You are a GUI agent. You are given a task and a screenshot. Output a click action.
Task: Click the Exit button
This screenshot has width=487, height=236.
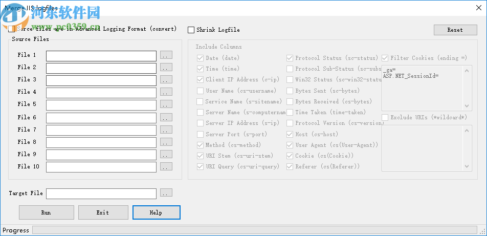[103, 212]
